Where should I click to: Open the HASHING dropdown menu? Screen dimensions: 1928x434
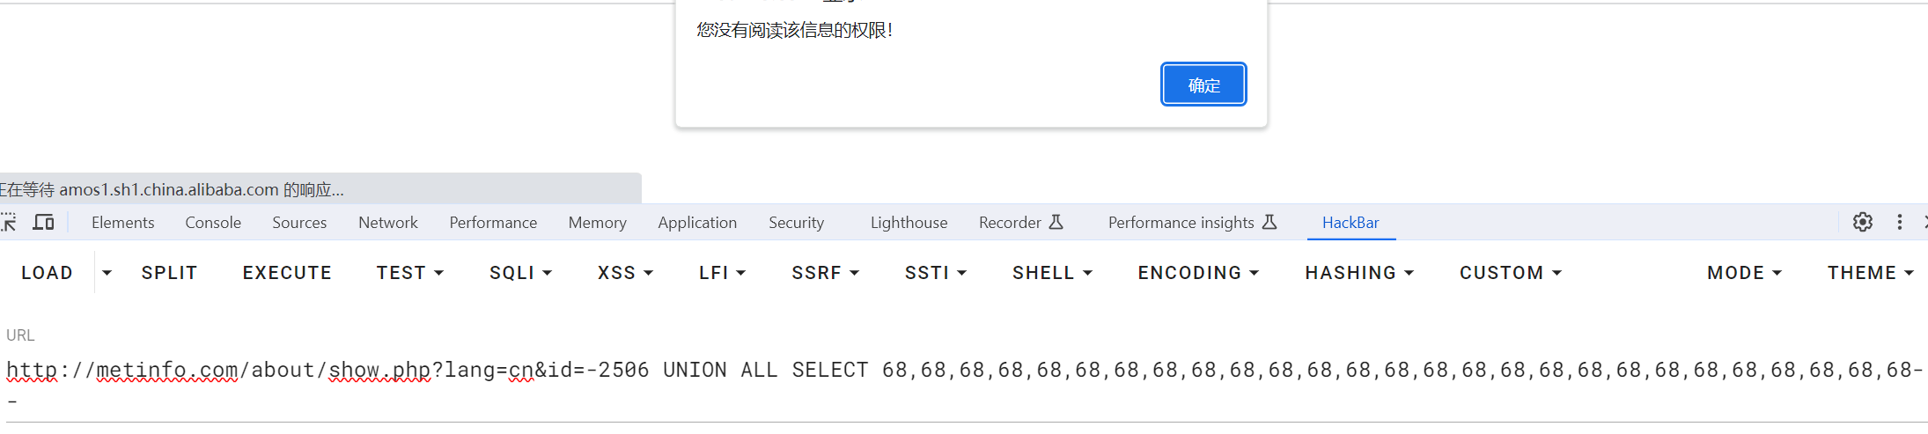pos(1359,273)
